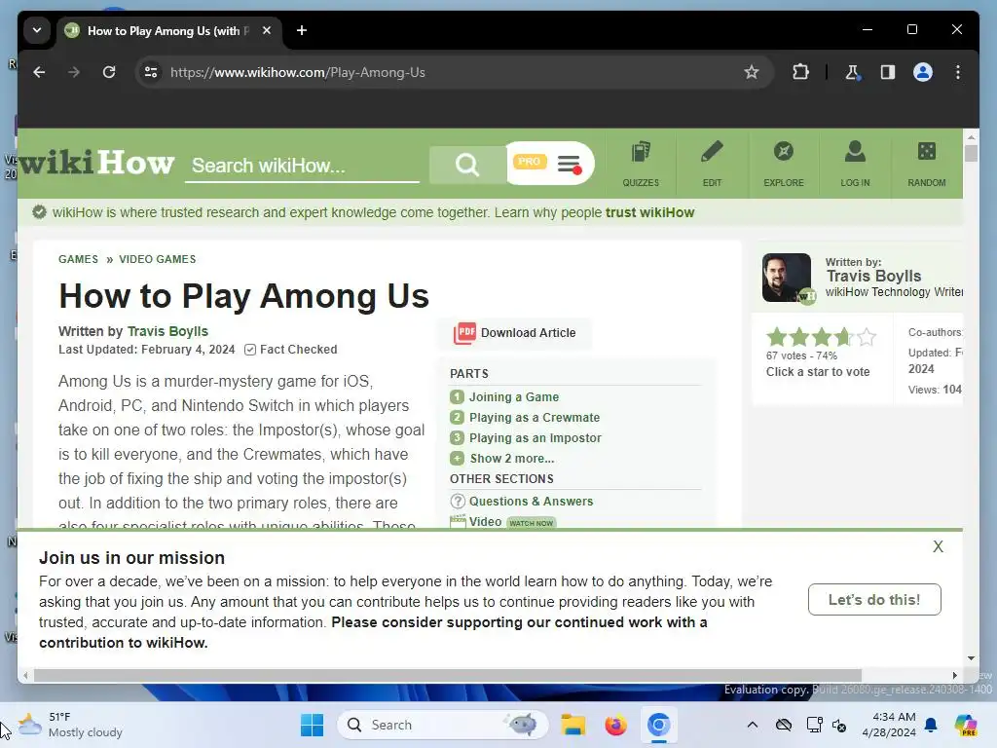Screen dimensions: 997x748
Task: Open the weather widget
Action: click(70, 725)
